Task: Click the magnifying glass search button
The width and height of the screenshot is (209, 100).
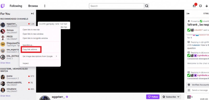Action: (147, 6)
